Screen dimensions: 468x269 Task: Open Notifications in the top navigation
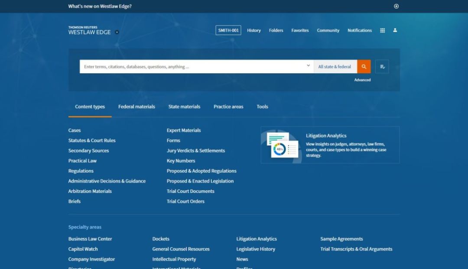360,30
